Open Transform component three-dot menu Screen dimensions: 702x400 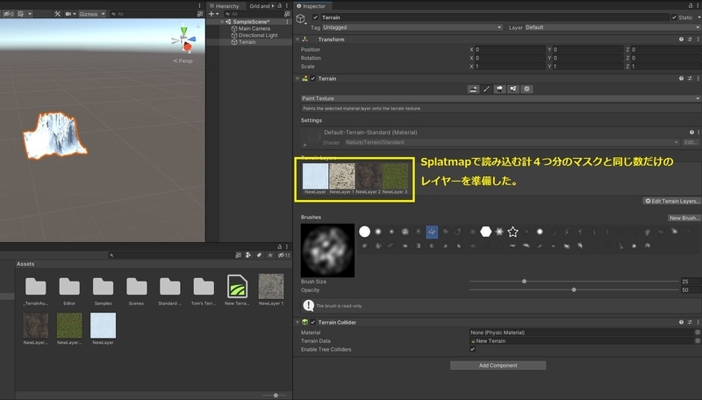tap(698, 39)
